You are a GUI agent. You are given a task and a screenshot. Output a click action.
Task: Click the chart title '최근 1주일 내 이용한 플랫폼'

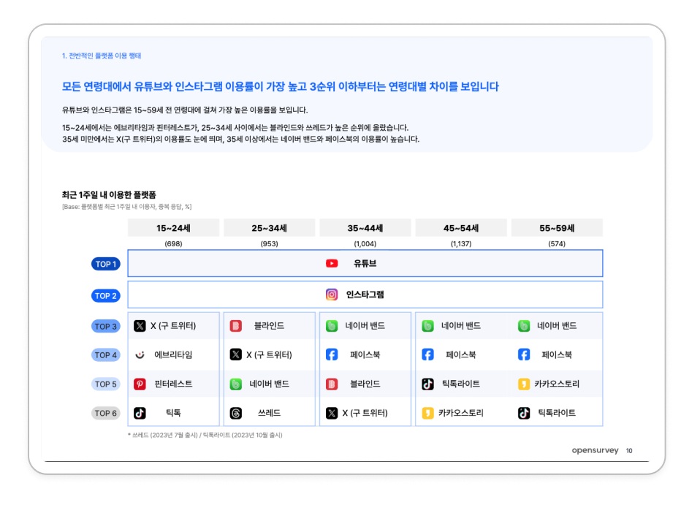[109, 194]
